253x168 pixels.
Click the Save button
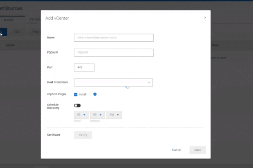(x=198, y=150)
